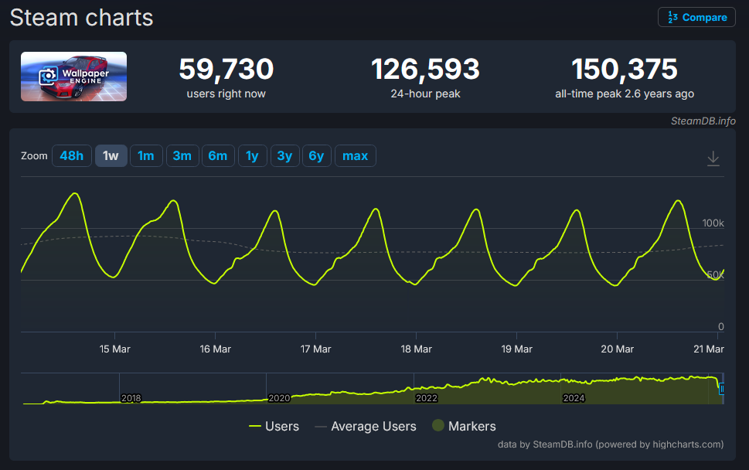Open the Wallpaper Engine game thumbnail
Screen dimensions: 749x470
73,77
